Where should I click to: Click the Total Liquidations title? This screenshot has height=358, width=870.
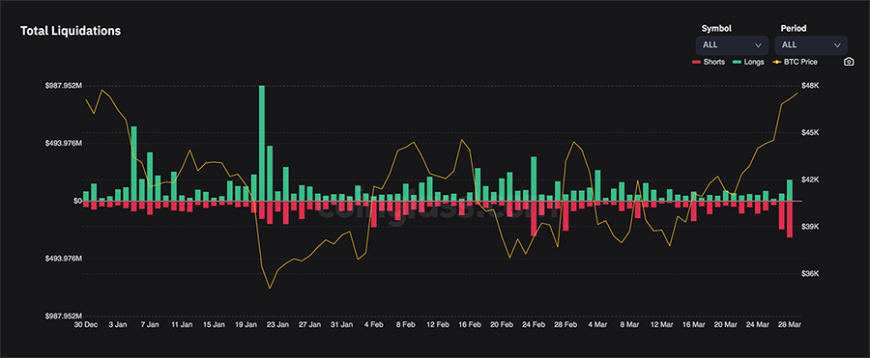click(x=71, y=31)
